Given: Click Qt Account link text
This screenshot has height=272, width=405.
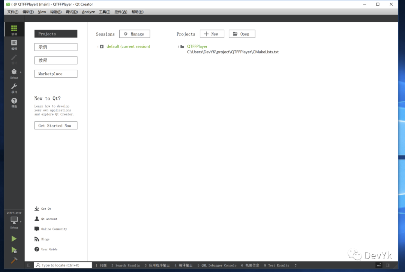Looking at the screenshot, I should pos(49,219).
